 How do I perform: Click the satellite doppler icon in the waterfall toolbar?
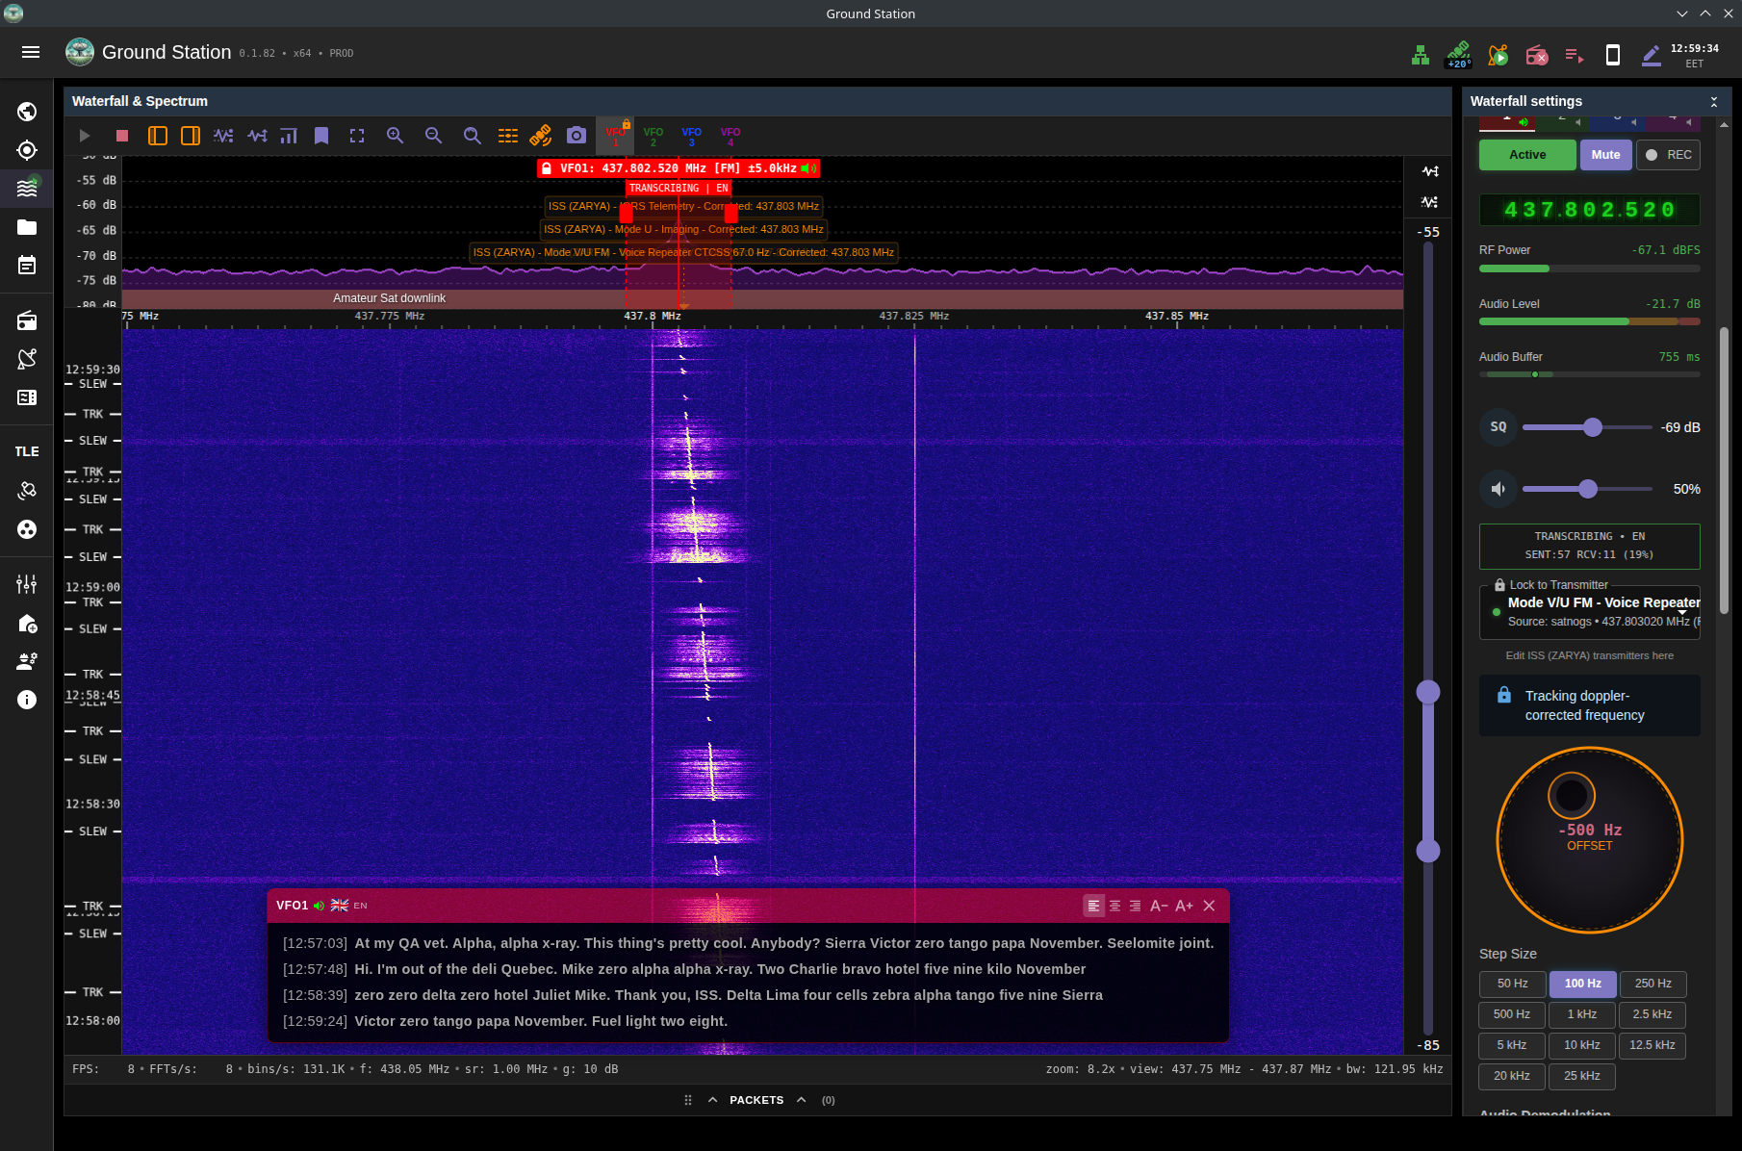coord(540,135)
